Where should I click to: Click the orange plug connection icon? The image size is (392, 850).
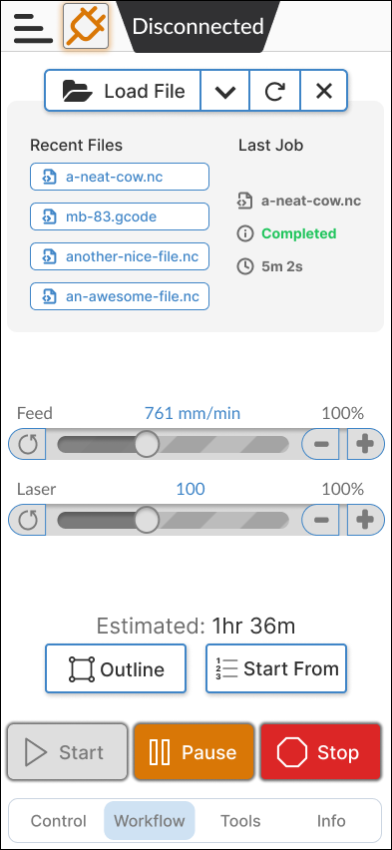click(86, 26)
